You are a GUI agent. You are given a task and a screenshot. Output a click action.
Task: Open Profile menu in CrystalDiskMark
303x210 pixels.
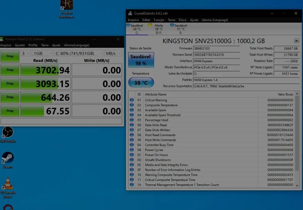click(x=33, y=45)
